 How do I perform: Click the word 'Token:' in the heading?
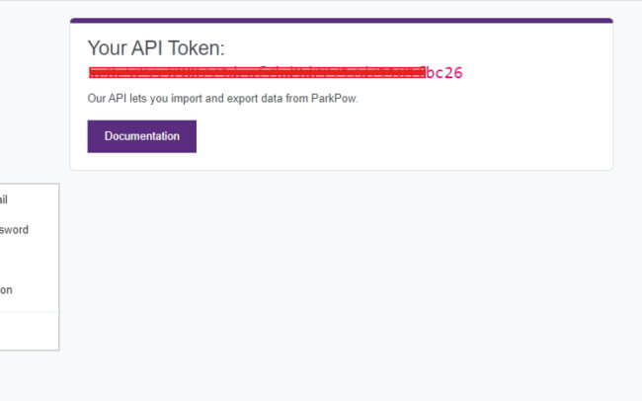point(197,48)
